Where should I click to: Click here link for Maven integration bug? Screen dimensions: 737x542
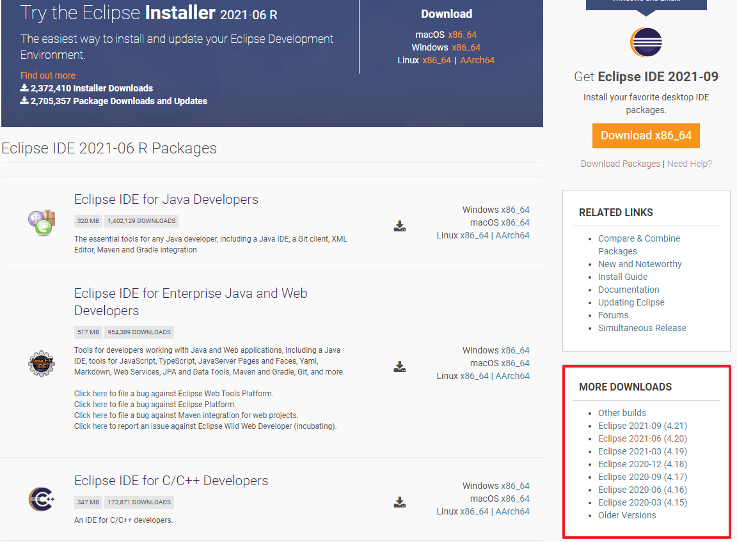tap(100, 415)
